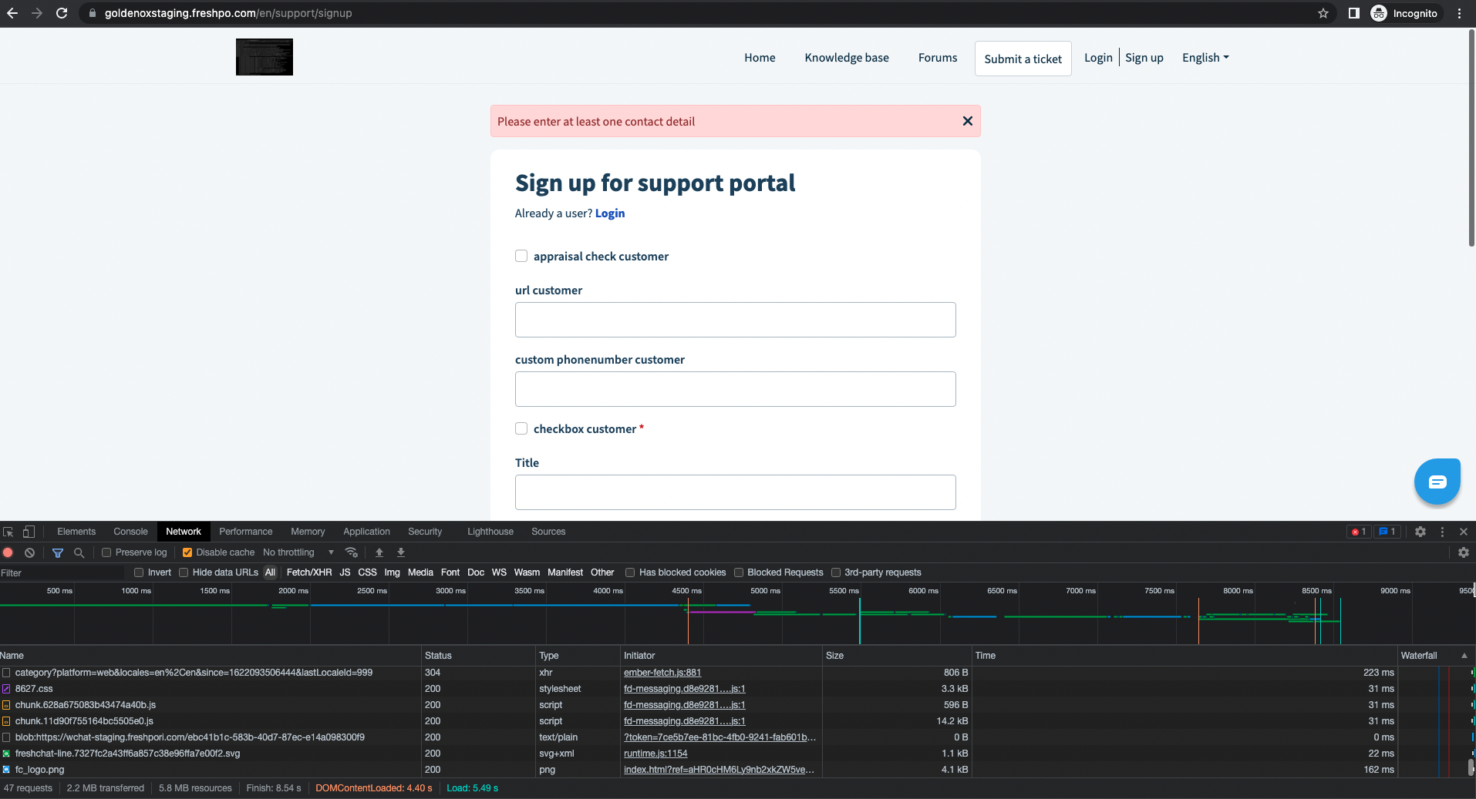
Task: Clear the network log
Action: 29,552
